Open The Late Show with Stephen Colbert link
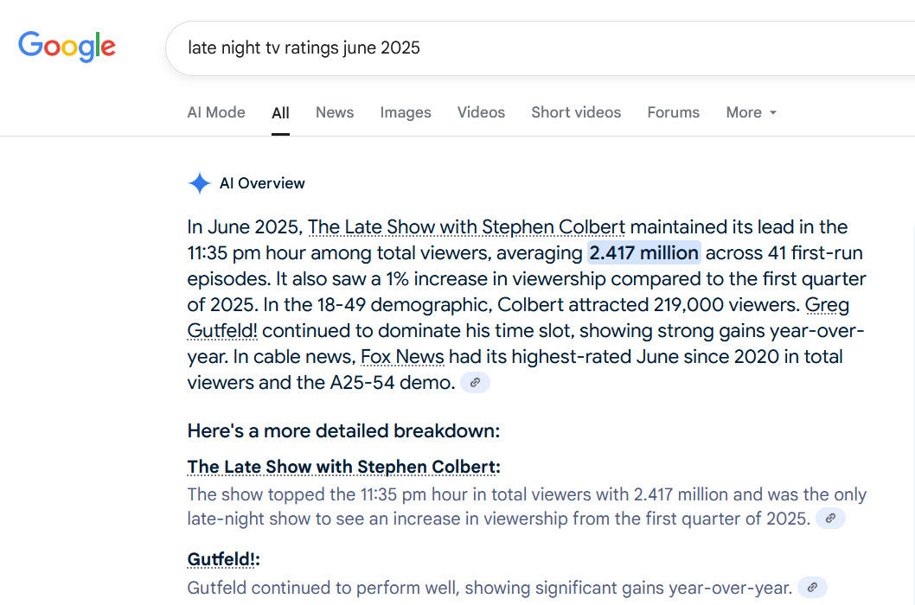This screenshot has height=605, width=915. pos(467,226)
